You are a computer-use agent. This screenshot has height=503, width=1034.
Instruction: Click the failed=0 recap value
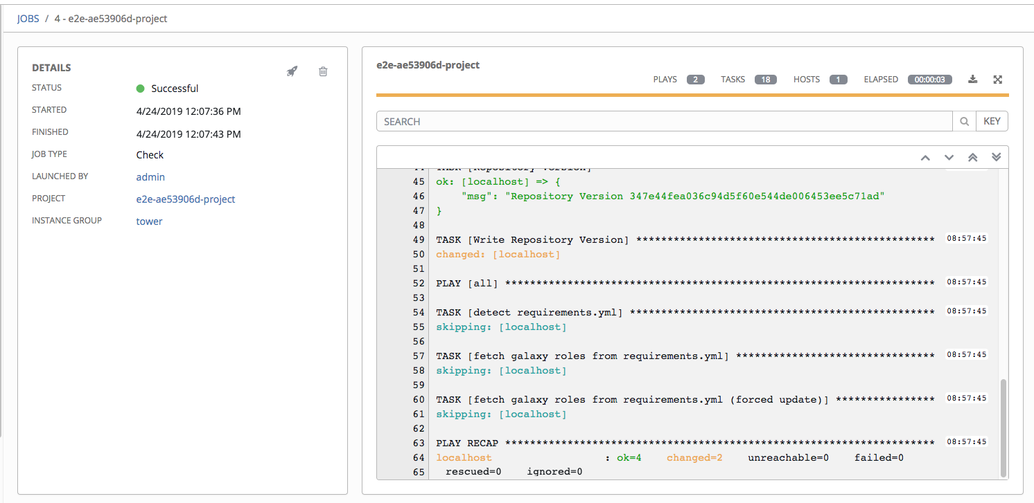pyautogui.click(x=879, y=458)
